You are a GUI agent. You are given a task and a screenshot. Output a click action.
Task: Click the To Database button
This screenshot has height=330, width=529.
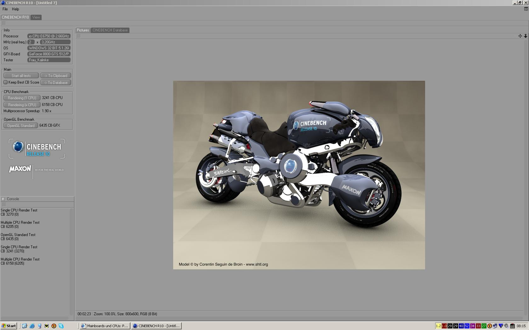[x=56, y=83]
